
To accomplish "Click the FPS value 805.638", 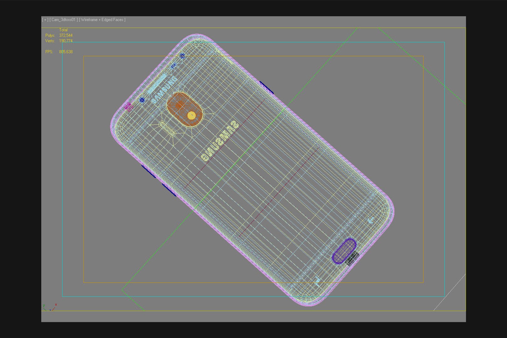I will coord(66,52).
